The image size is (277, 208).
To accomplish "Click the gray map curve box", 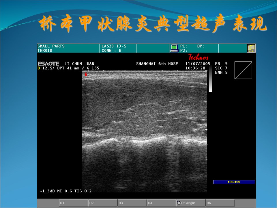I will pos(243,70).
